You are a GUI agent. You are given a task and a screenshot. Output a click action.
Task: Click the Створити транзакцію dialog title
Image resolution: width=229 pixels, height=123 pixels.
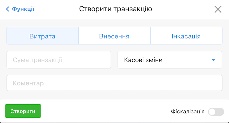115,9
